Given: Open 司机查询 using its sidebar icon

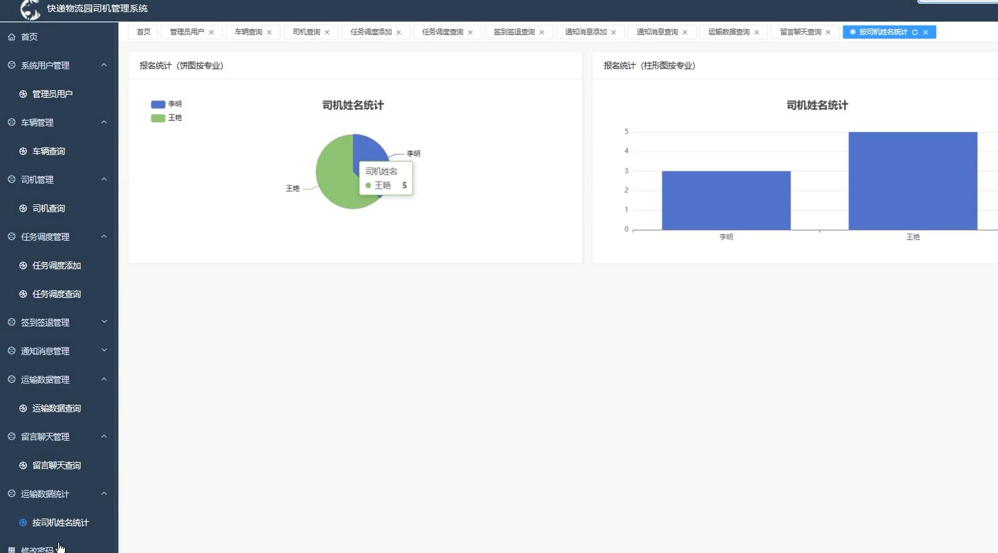Looking at the screenshot, I should 23,208.
